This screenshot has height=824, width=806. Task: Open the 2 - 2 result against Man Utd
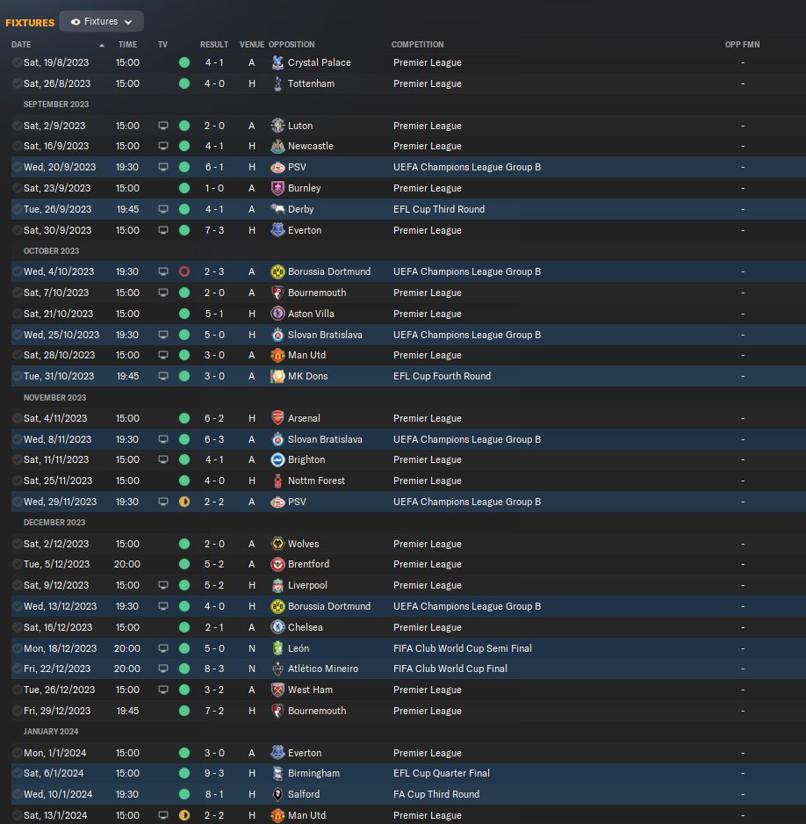click(214, 815)
